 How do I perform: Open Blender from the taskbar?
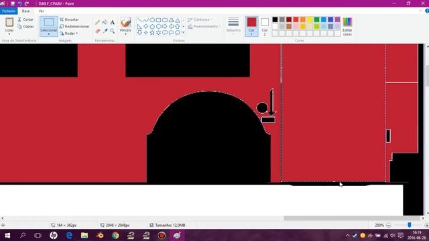pos(100,235)
